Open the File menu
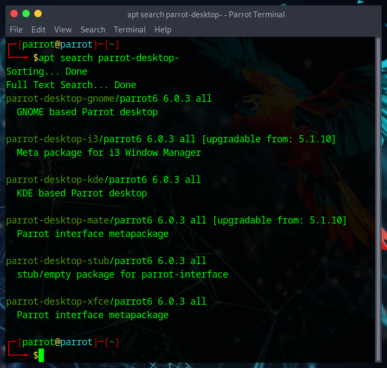Image resolution: width=387 pixels, height=368 pixels. [x=16, y=30]
